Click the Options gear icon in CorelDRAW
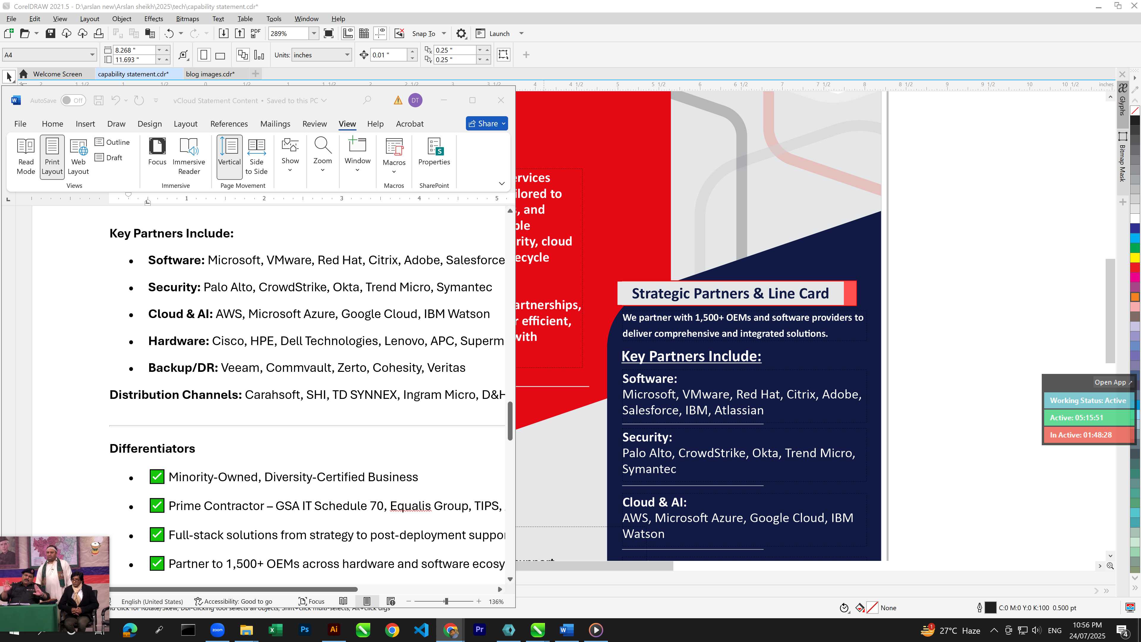The image size is (1141, 642). [x=461, y=33]
